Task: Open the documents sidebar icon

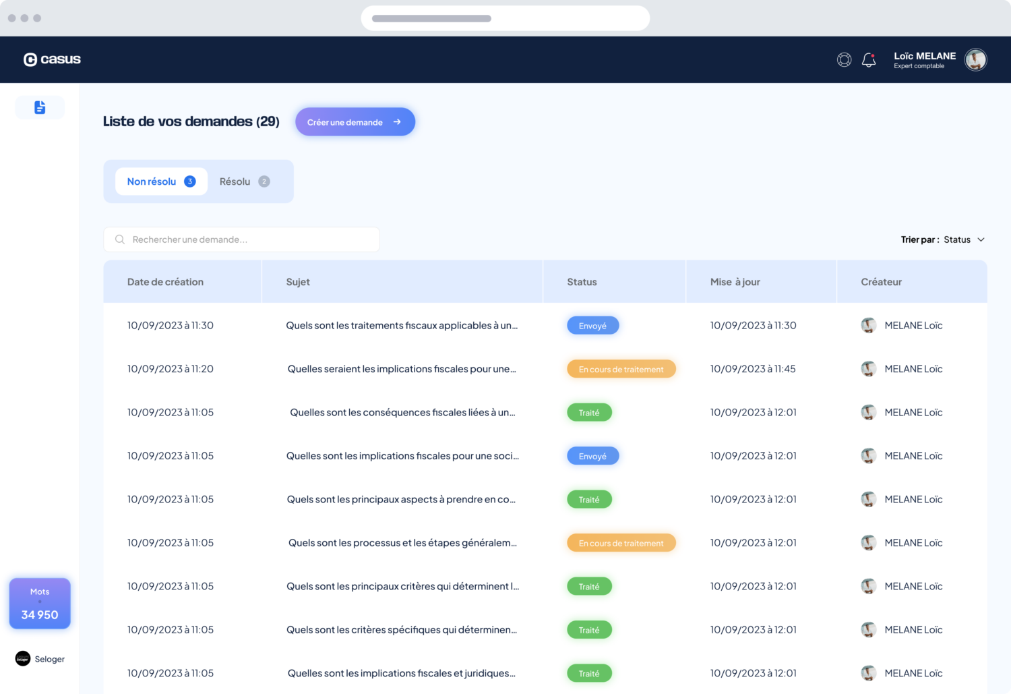Action: pyautogui.click(x=40, y=107)
